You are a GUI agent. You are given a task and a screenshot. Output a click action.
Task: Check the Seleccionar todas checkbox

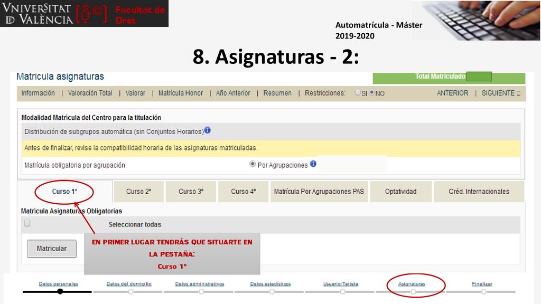[27, 223]
